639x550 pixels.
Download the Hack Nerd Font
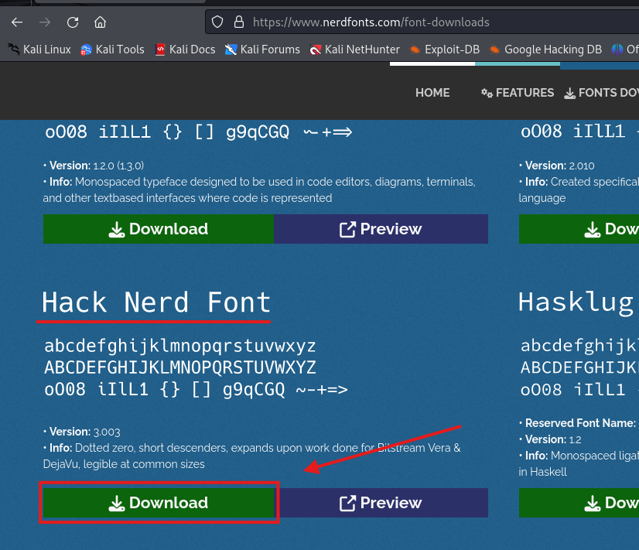click(x=159, y=503)
